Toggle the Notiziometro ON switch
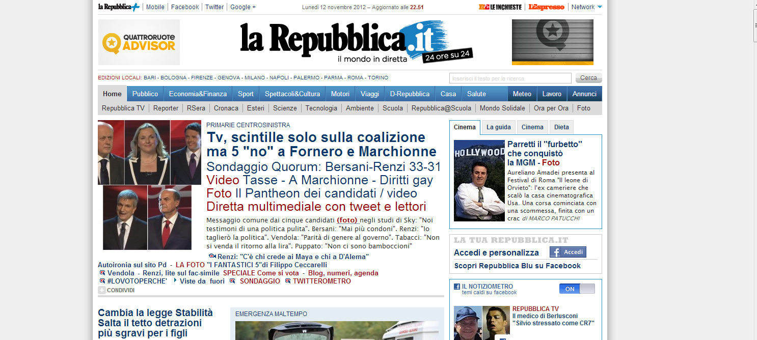 pyautogui.click(x=577, y=289)
